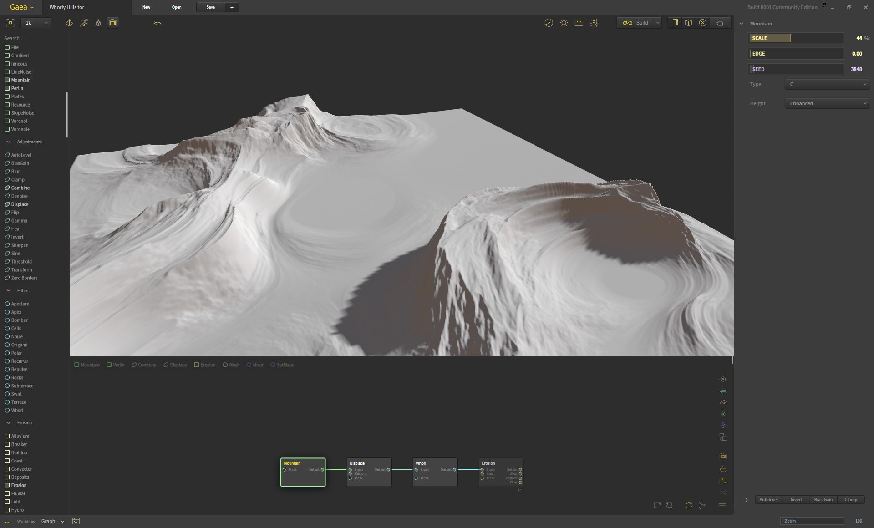Click the sun lighting icon in toolbar
Screen dimensions: 874x528
click(564, 23)
